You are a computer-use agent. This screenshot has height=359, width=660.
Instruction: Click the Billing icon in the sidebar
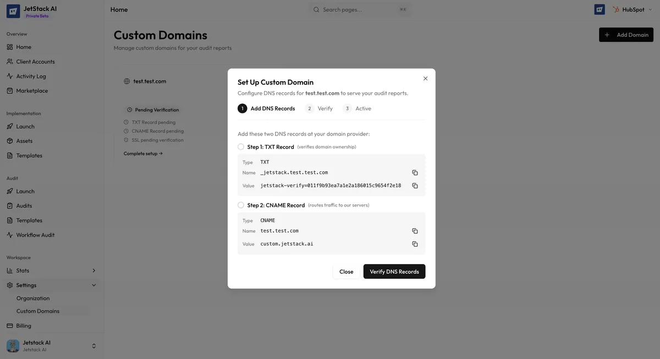click(9, 325)
